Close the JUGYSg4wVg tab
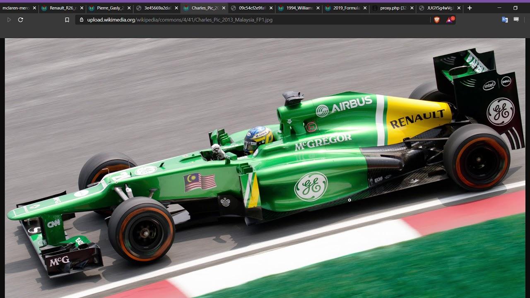The height and width of the screenshot is (298, 530). point(459,8)
